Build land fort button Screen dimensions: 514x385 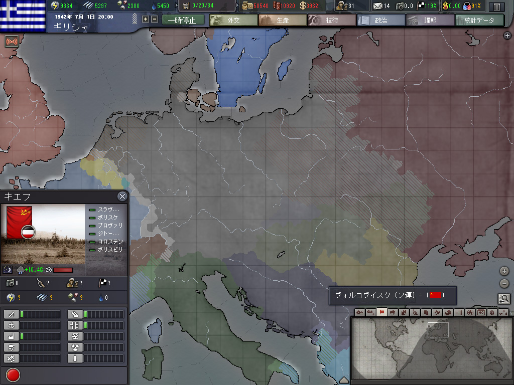click(x=11, y=347)
